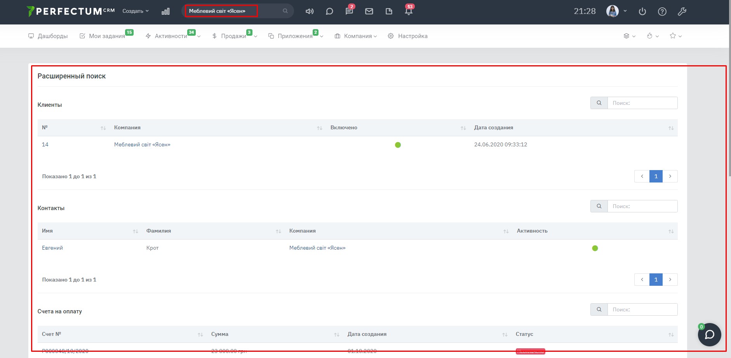Viewport: 731px width, 358px height.
Task: Open the floating live chat widget
Action: 709,334
